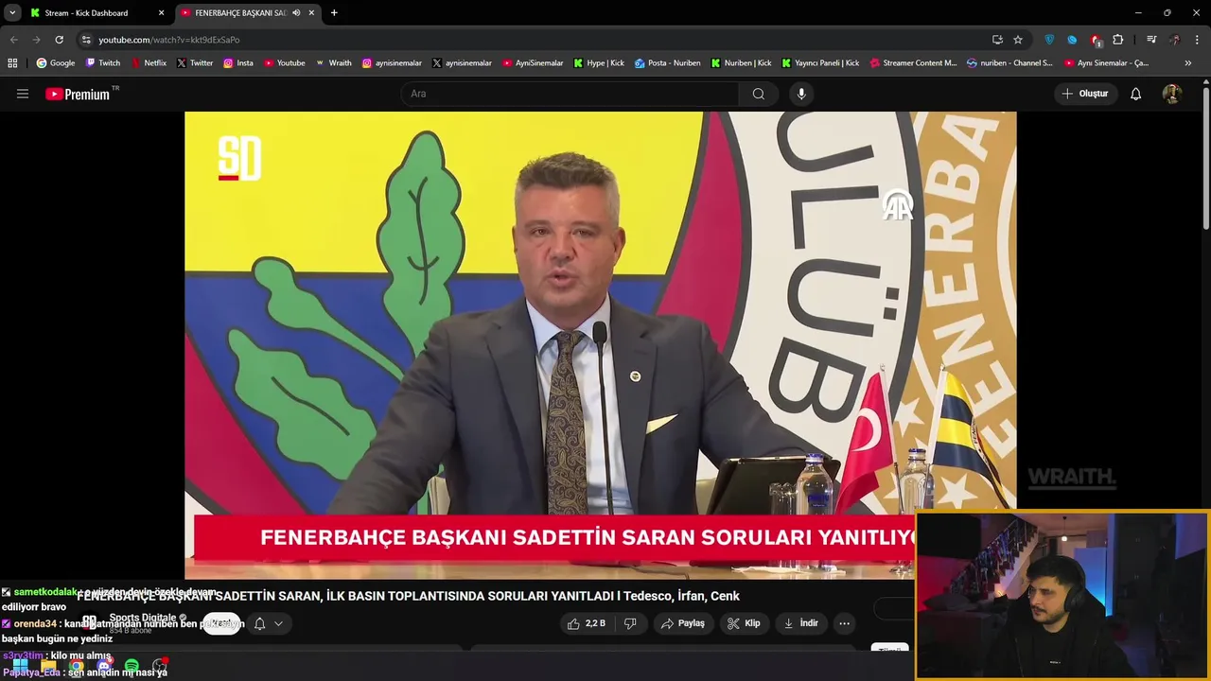Open File Explorer from the taskbar
This screenshot has width=1211, height=681.
(x=48, y=667)
